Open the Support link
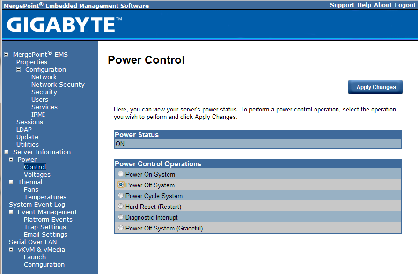 (342, 5)
